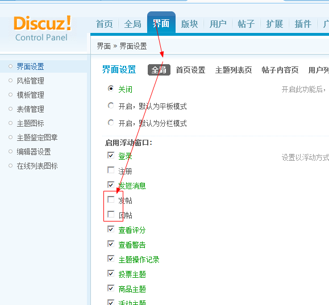Open the 帖子内容页 sub-tab
This screenshot has height=305, width=329.
pyautogui.click(x=280, y=70)
